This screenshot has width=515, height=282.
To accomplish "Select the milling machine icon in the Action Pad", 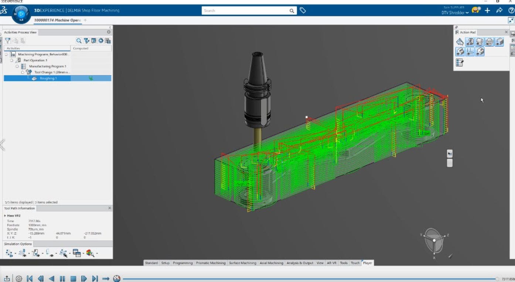I will click(470, 42).
